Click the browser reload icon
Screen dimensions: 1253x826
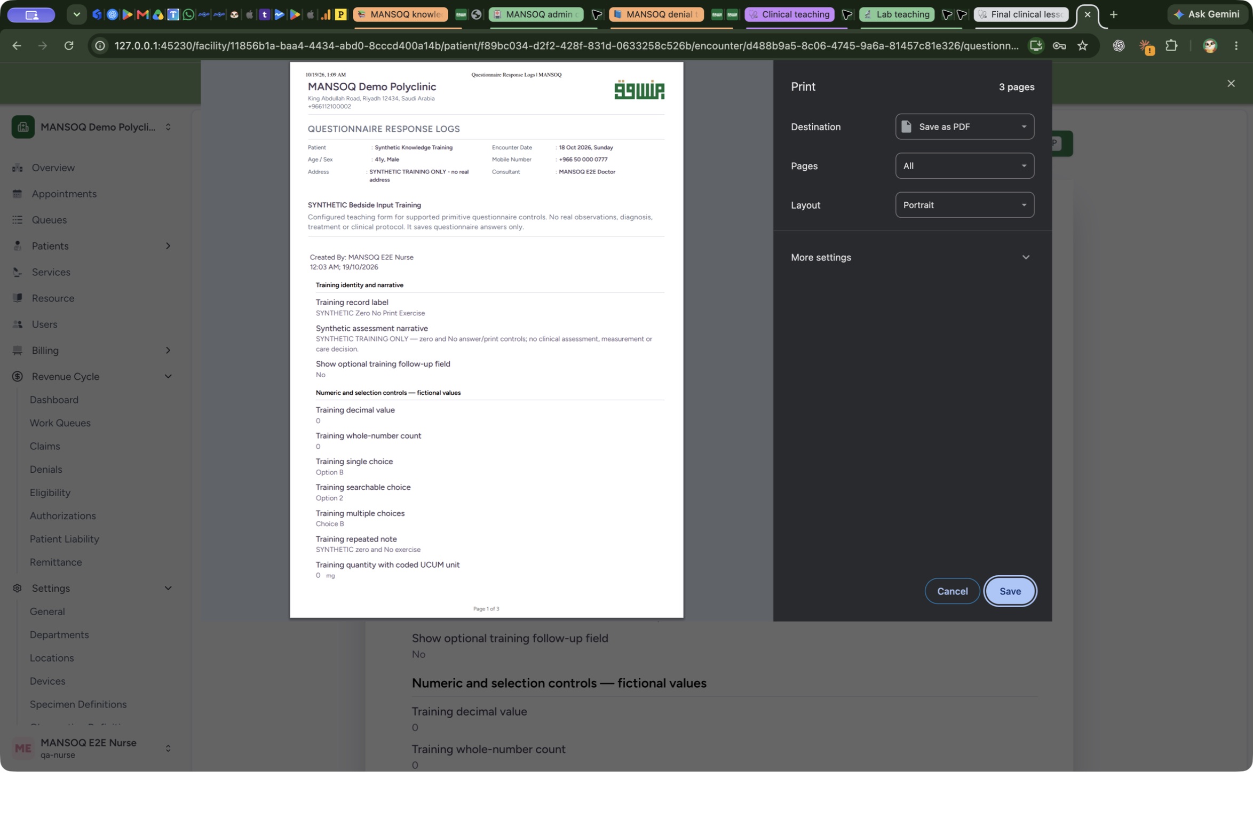pos(69,46)
